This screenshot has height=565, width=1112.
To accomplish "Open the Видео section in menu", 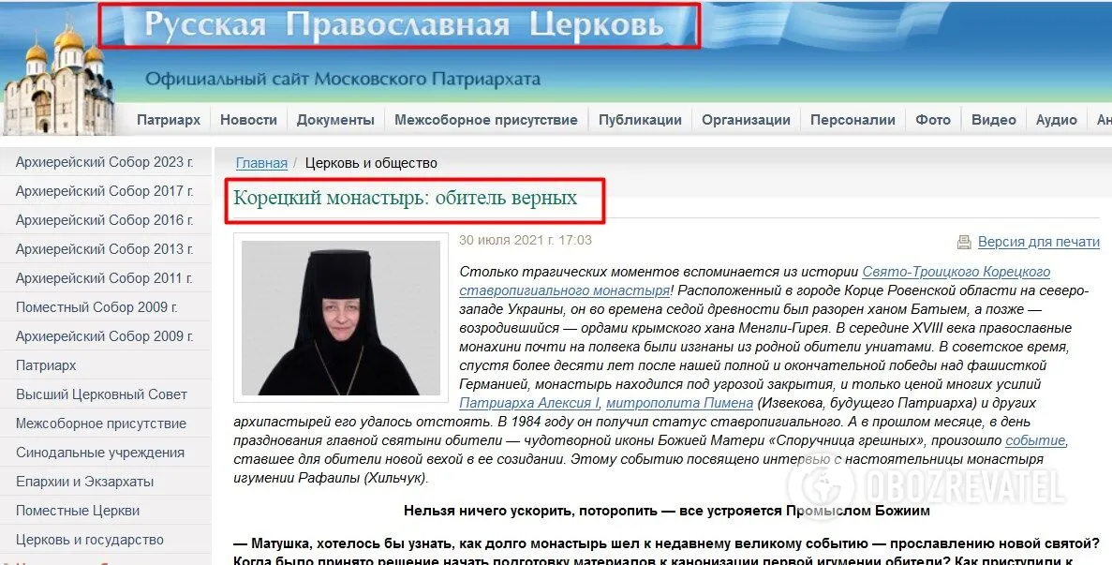I will [x=994, y=120].
